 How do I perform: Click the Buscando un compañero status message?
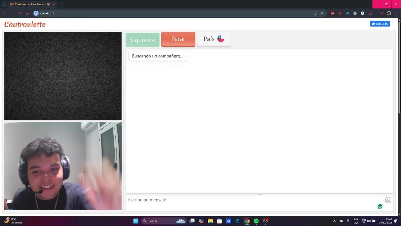(158, 56)
